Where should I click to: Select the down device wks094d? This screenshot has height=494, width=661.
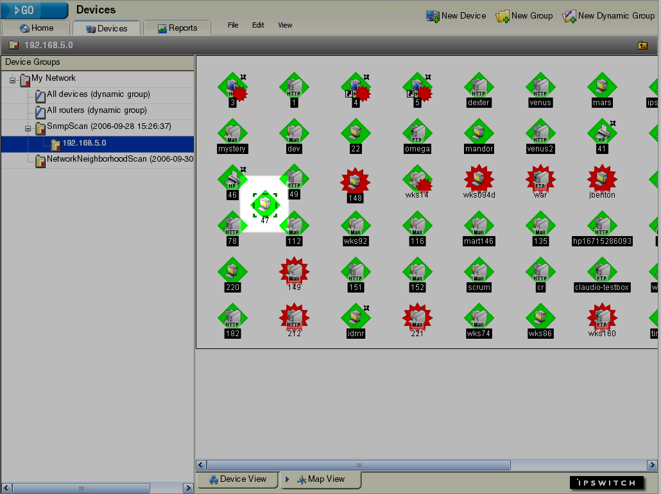479,182
